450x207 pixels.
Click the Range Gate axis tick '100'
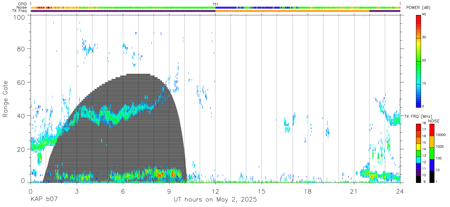coord(19,17)
